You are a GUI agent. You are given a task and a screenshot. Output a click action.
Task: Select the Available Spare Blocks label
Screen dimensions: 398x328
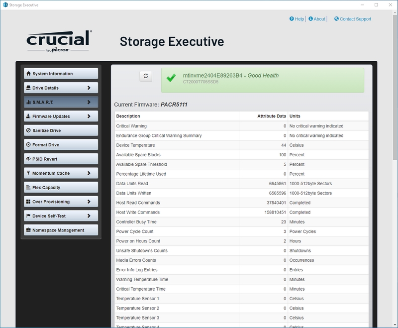(x=138, y=155)
